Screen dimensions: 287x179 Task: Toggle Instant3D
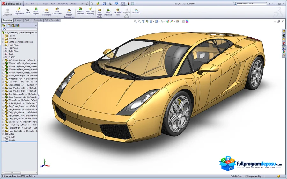(136, 11)
